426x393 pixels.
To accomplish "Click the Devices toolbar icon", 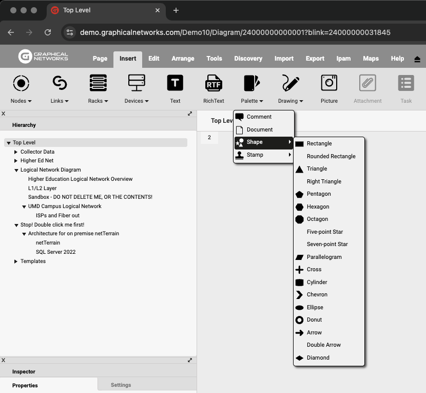I will click(x=137, y=83).
